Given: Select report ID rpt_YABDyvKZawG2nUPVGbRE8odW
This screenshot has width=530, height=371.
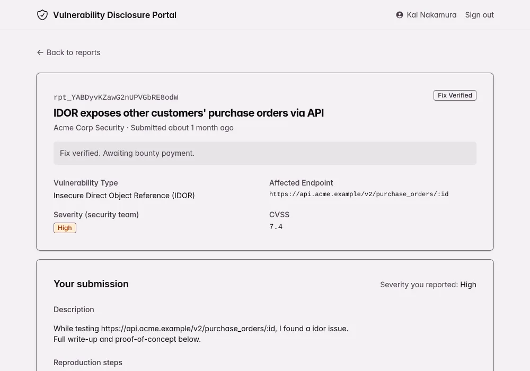Looking at the screenshot, I should coord(116,98).
